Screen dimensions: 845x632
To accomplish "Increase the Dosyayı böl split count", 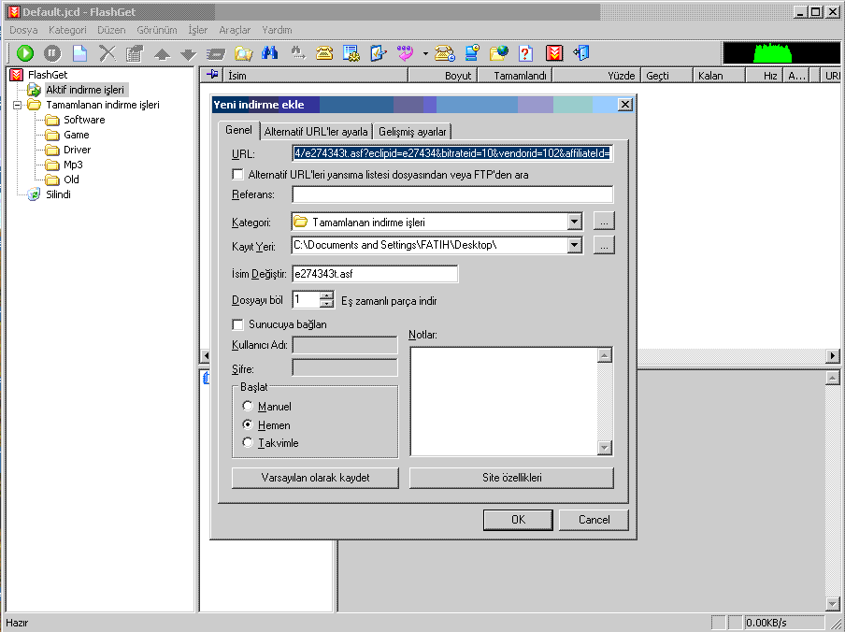I will click(326, 295).
